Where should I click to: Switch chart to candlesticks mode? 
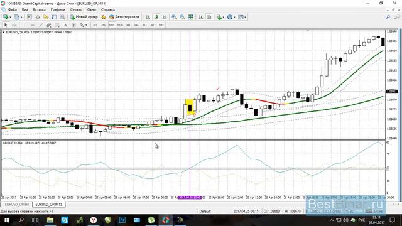pyautogui.click(x=156, y=17)
